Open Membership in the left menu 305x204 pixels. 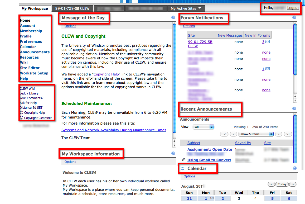(x=31, y=31)
